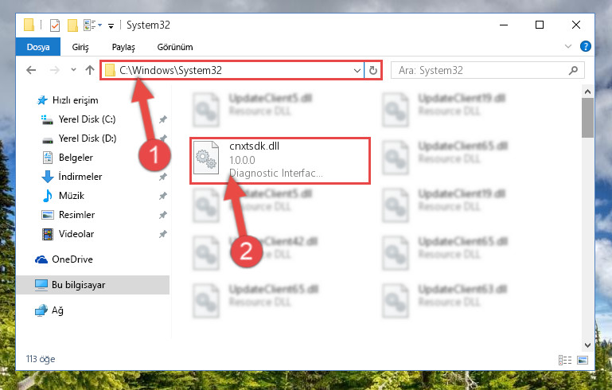Click the Properties icon in quick access toolbar
Viewport: 612px width, 390px height.
(55, 25)
